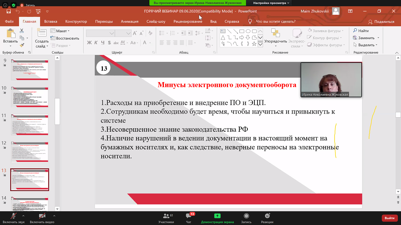Open the Шрифт dialog launcher
This screenshot has width=401, height=225.
(x=153, y=53)
